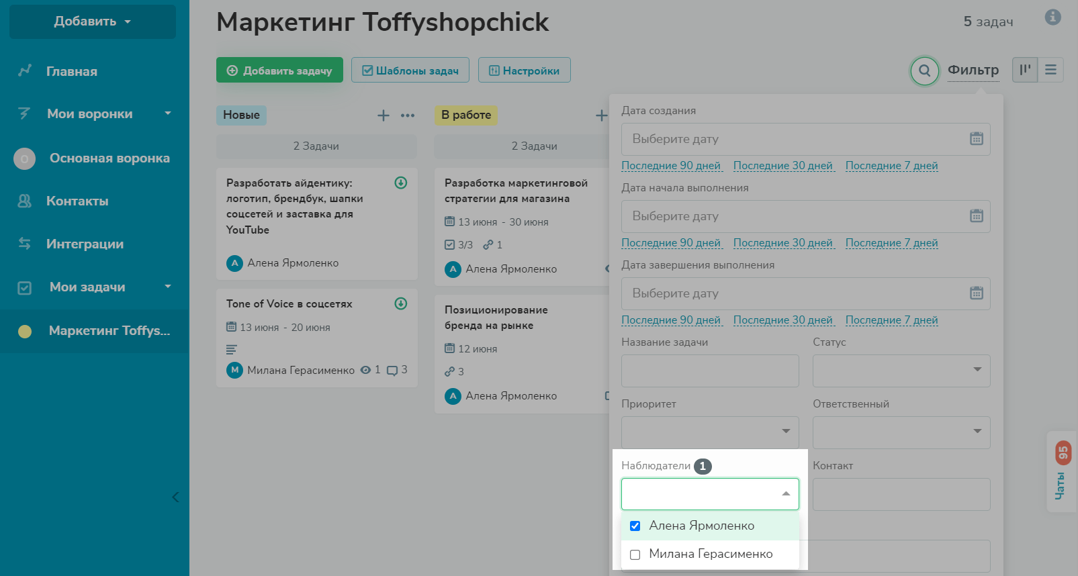Screen dimensions: 1078x576
Task: Select Маркетинг Toffys... board in sidebar
Action: tap(94, 331)
